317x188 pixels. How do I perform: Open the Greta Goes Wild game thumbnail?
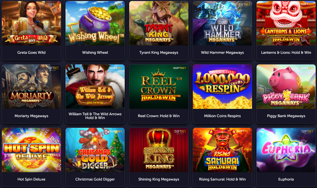31,23
